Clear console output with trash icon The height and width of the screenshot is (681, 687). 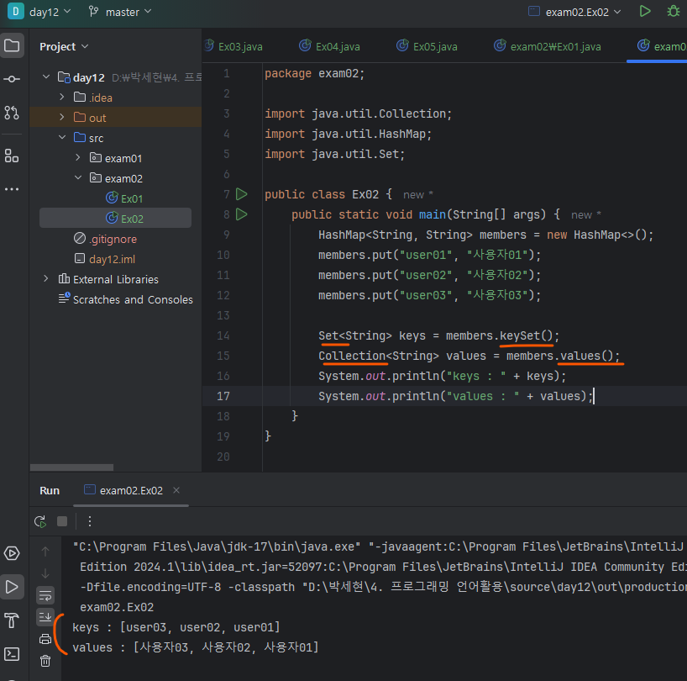click(x=45, y=661)
